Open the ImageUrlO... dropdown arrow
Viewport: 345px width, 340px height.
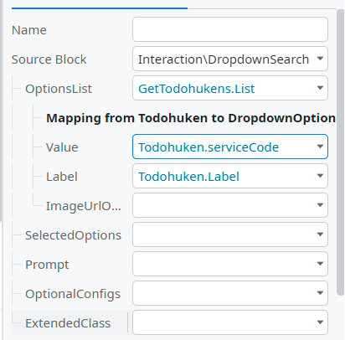(320, 205)
